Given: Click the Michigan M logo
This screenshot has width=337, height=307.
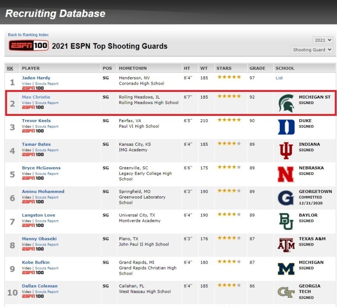Looking at the screenshot, I should pos(286,269).
